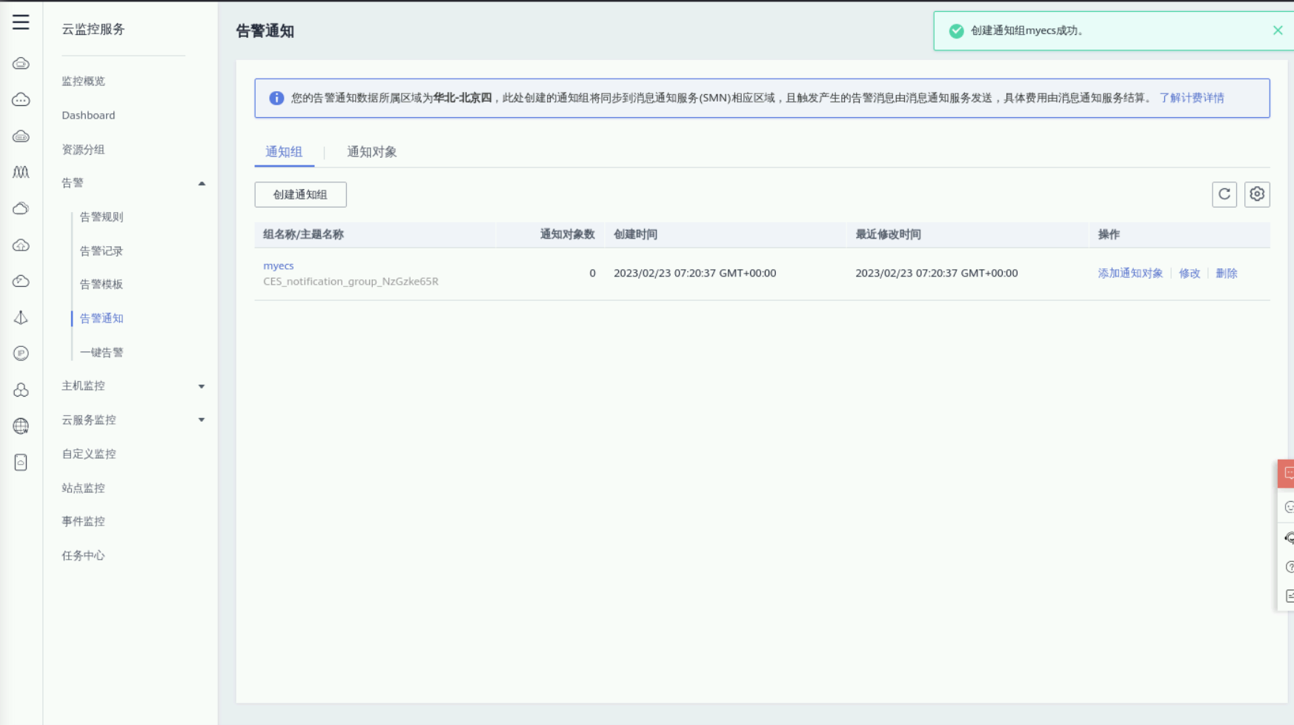Click the cloud icon with upward arrow

21,245
